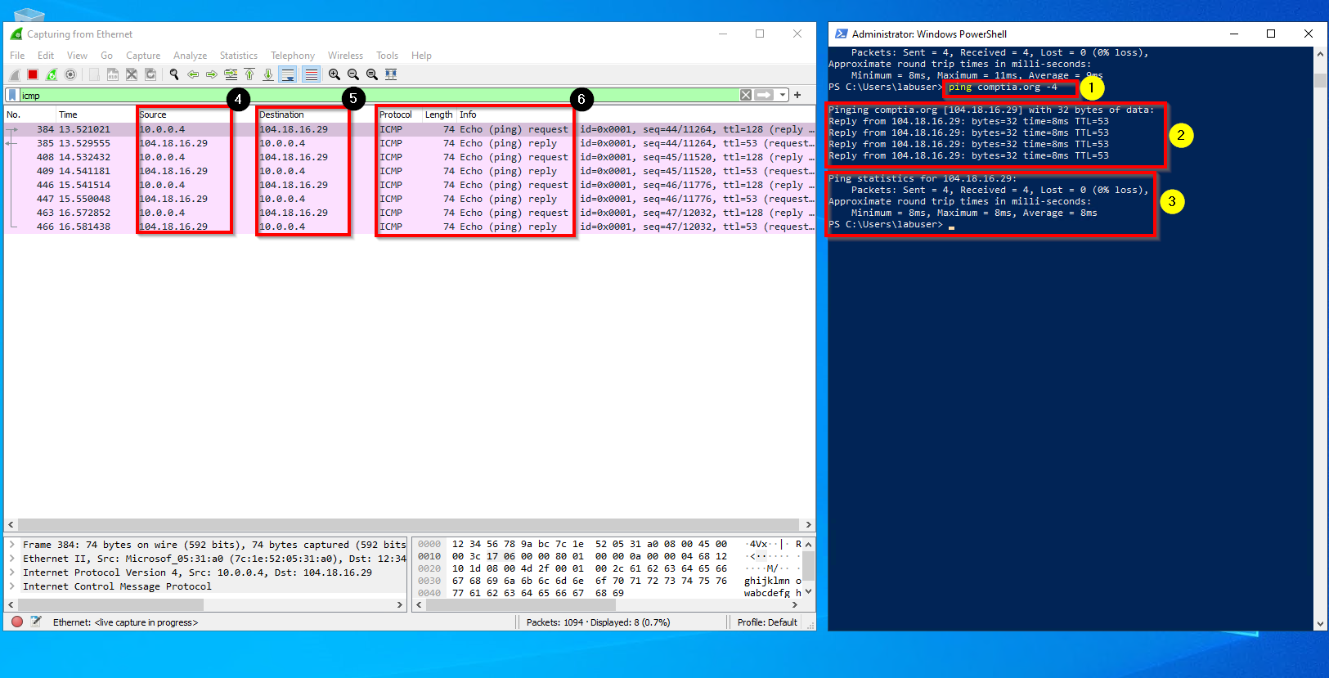Click the packet list horizontal scrollbar

tap(409, 524)
